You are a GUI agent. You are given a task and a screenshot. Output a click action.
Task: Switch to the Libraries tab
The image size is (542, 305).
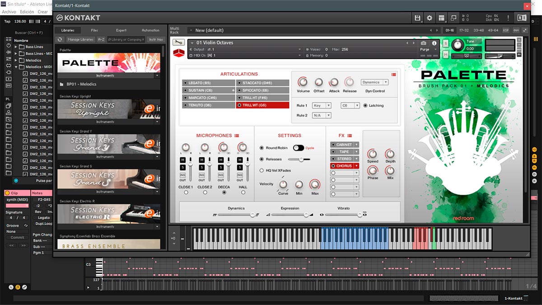pyautogui.click(x=68, y=30)
